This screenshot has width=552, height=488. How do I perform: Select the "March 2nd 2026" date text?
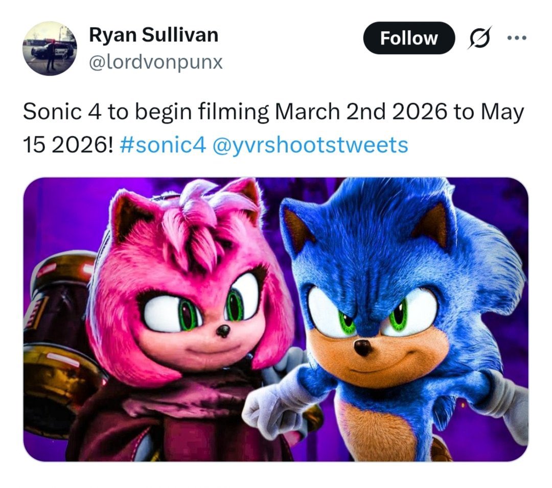click(x=358, y=112)
